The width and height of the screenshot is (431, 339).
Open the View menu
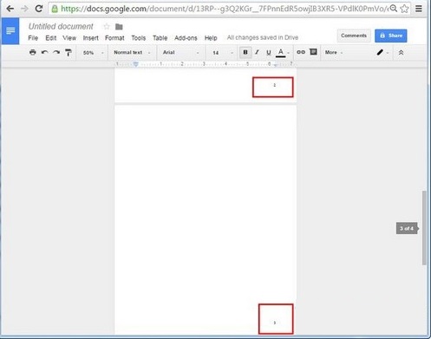point(69,38)
